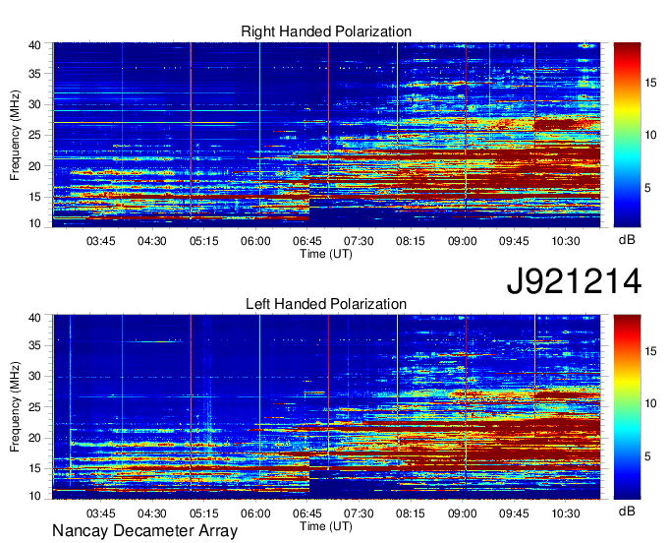Click the 06:00 tick of Right Handed plot
Screen dimensions: 668x543
coord(255,241)
